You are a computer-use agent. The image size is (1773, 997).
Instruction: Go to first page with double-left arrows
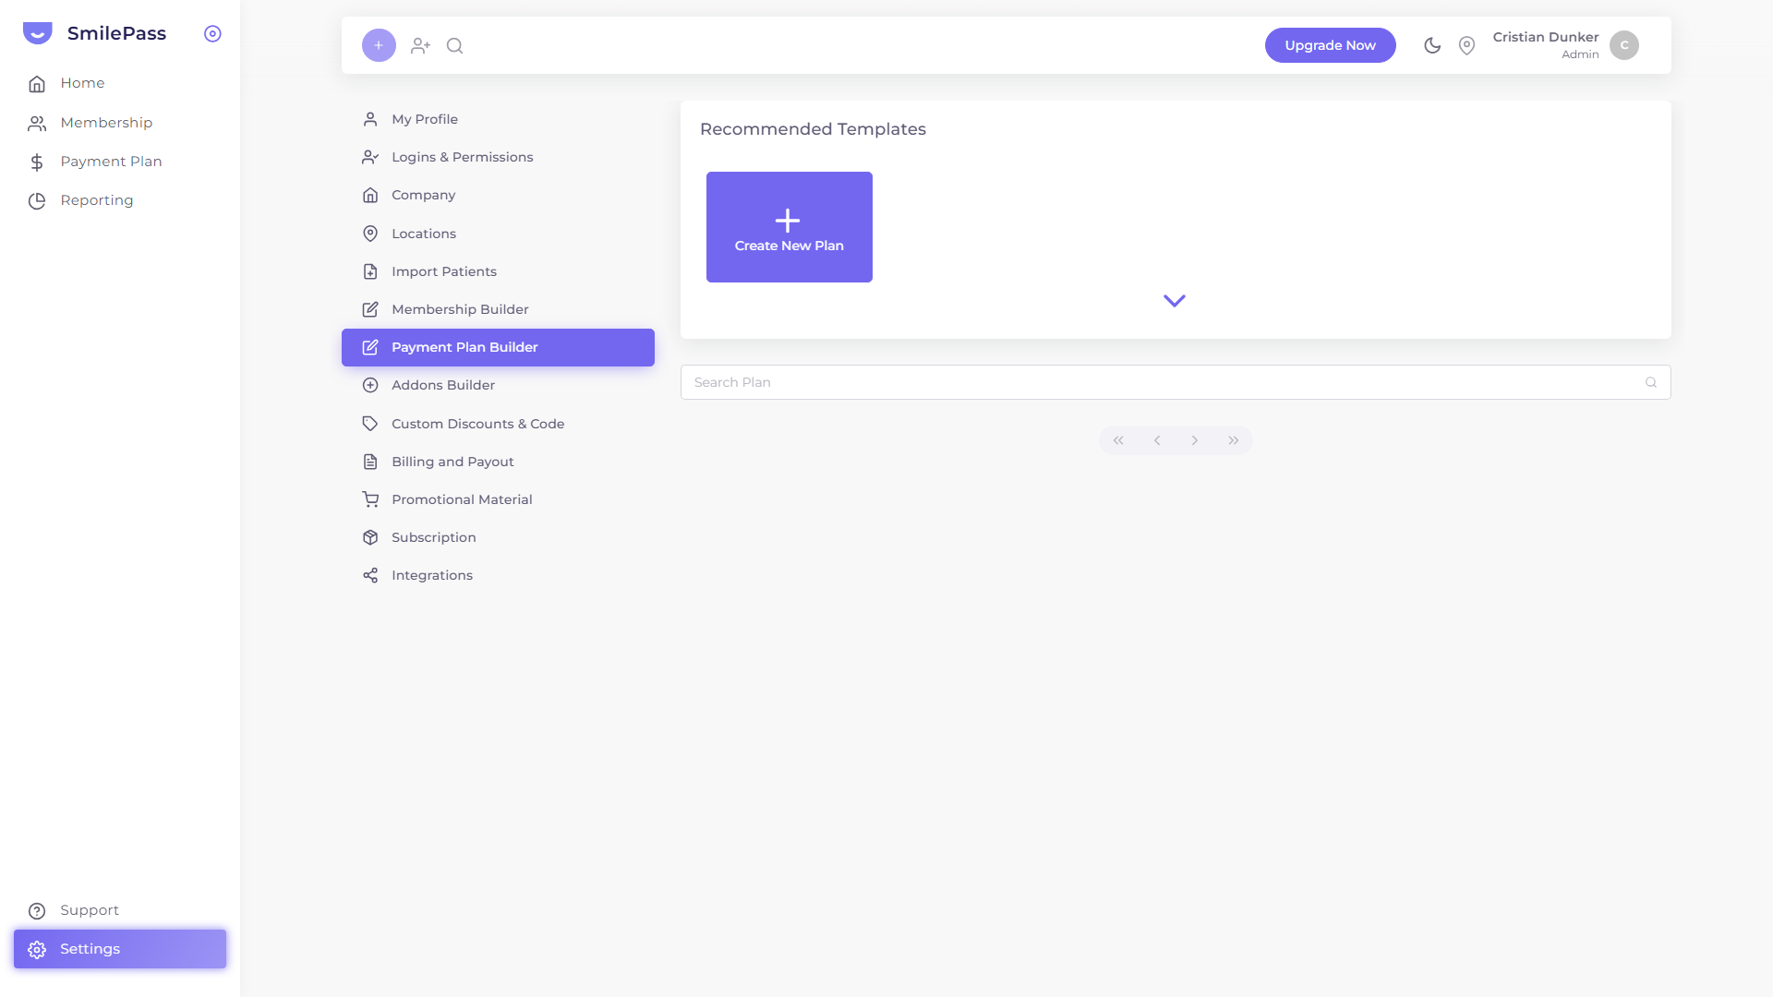[1118, 440]
